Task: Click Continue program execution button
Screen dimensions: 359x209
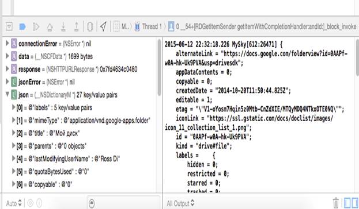Action: pos(36,26)
